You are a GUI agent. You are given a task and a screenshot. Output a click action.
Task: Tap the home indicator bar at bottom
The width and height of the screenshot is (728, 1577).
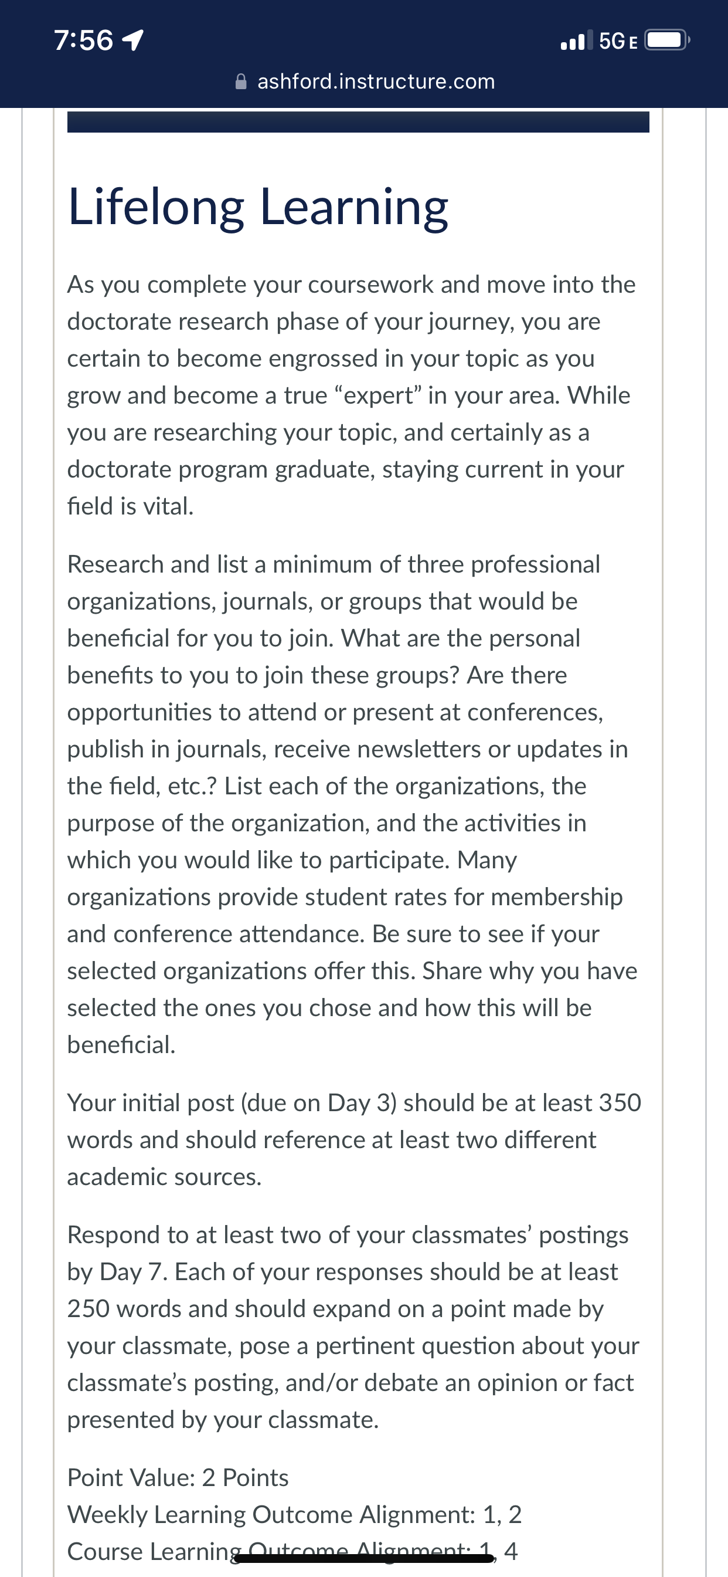pyautogui.click(x=364, y=1558)
